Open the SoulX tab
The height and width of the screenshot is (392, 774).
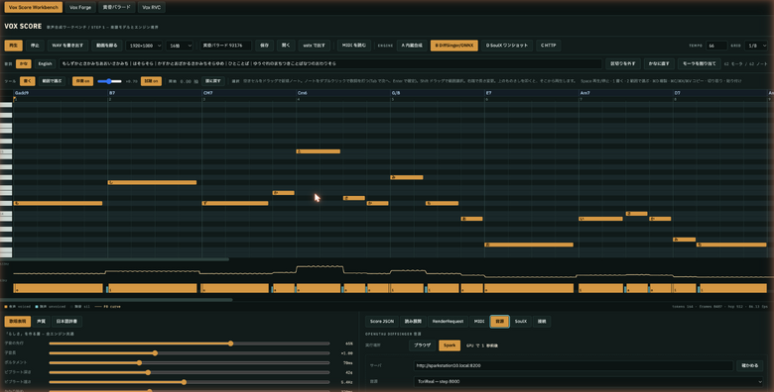(x=521, y=322)
